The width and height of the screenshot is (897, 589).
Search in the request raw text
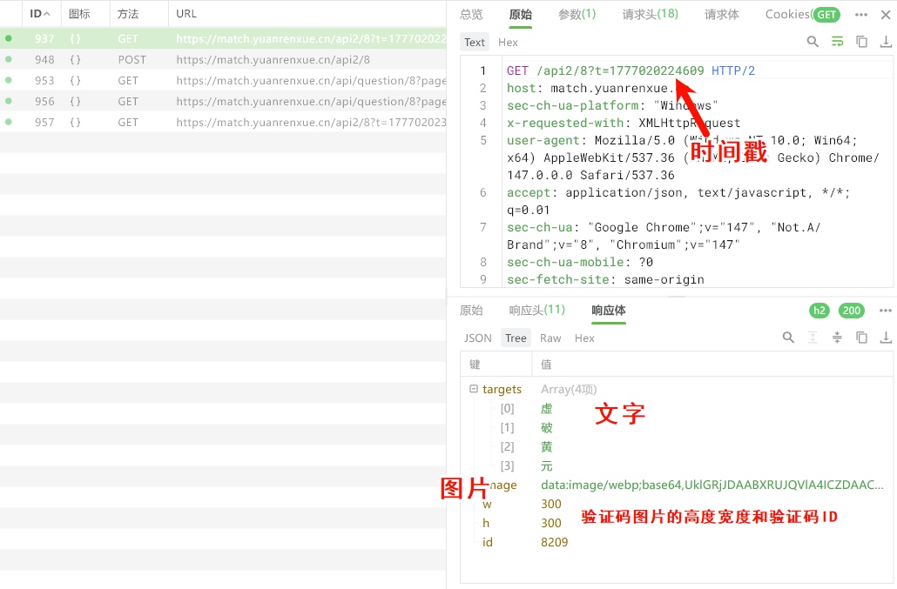(813, 42)
